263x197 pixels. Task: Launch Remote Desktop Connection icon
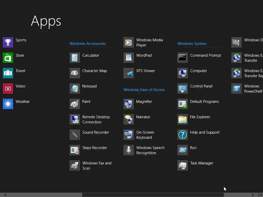click(75, 119)
